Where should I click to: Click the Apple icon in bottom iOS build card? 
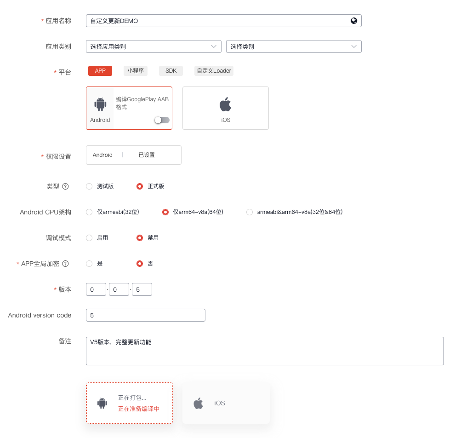(x=198, y=403)
